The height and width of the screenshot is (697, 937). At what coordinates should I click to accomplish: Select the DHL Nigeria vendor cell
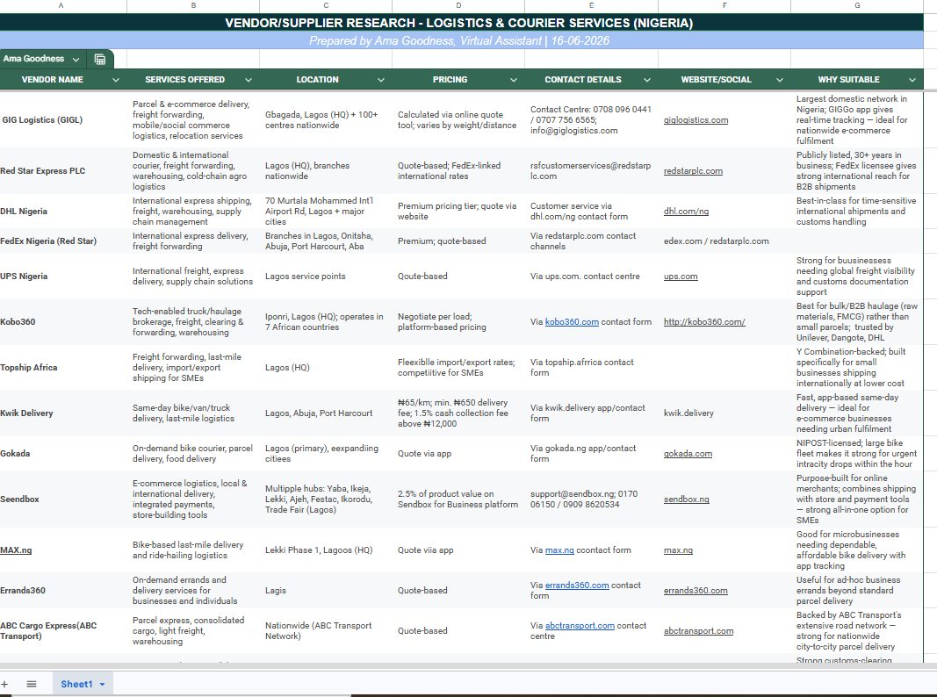coord(63,212)
